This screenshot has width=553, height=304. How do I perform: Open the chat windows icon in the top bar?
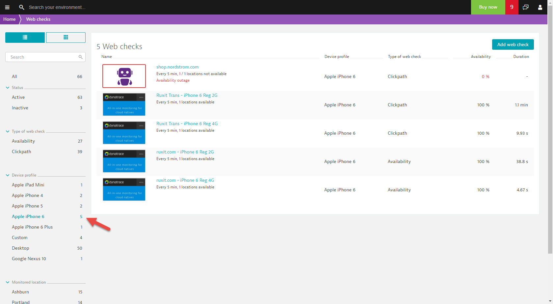[526, 7]
